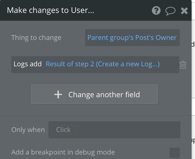
Task: Open the help question mark icon
Action: tap(156, 11)
